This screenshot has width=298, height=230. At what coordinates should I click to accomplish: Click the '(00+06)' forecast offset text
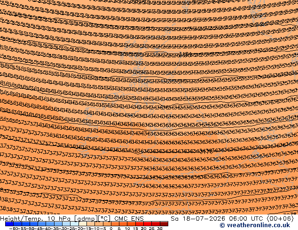point(280,219)
